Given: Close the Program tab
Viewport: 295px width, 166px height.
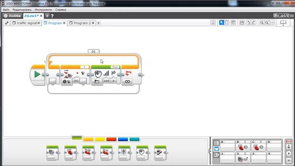Looking at the screenshot, I should 64,23.
